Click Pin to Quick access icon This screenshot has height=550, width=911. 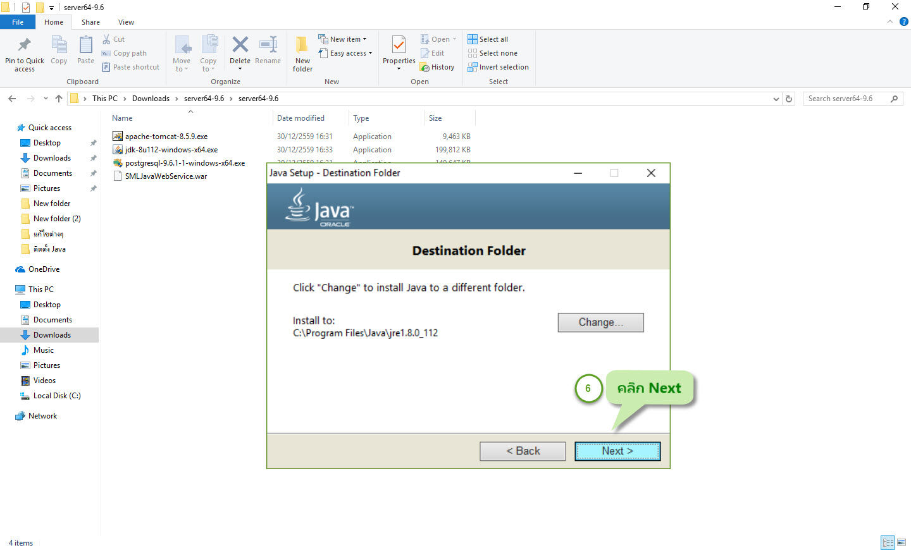pos(25,45)
